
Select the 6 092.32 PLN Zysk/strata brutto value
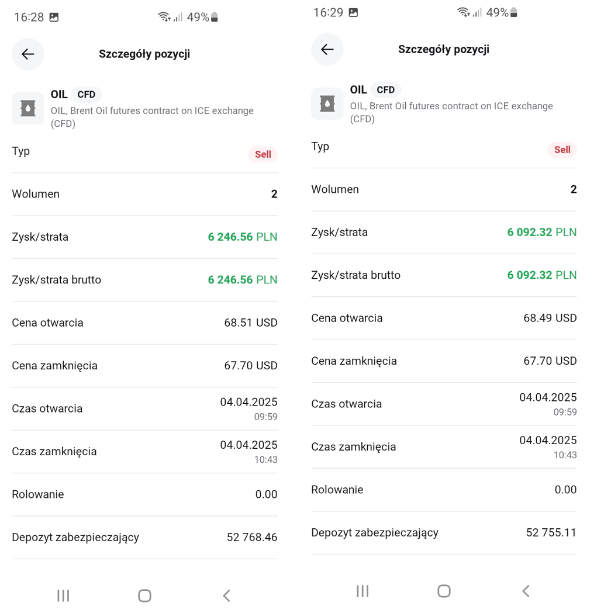point(542,275)
